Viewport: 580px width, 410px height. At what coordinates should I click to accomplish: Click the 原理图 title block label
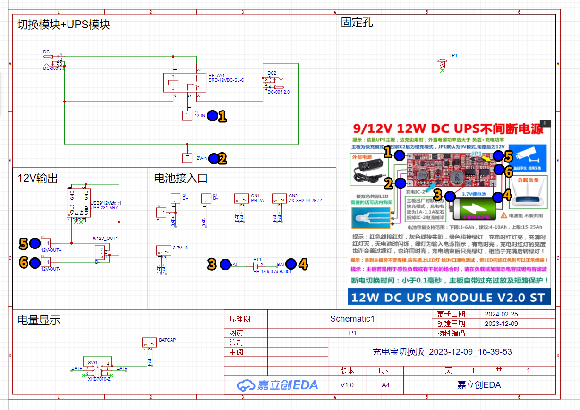click(240, 319)
